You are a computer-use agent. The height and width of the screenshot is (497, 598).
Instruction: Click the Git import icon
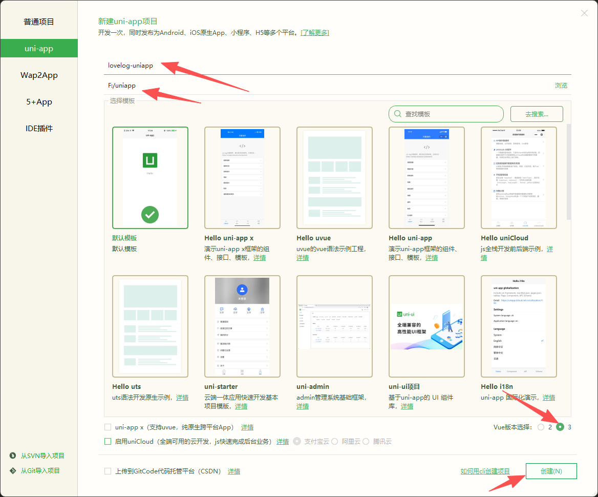(x=13, y=471)
